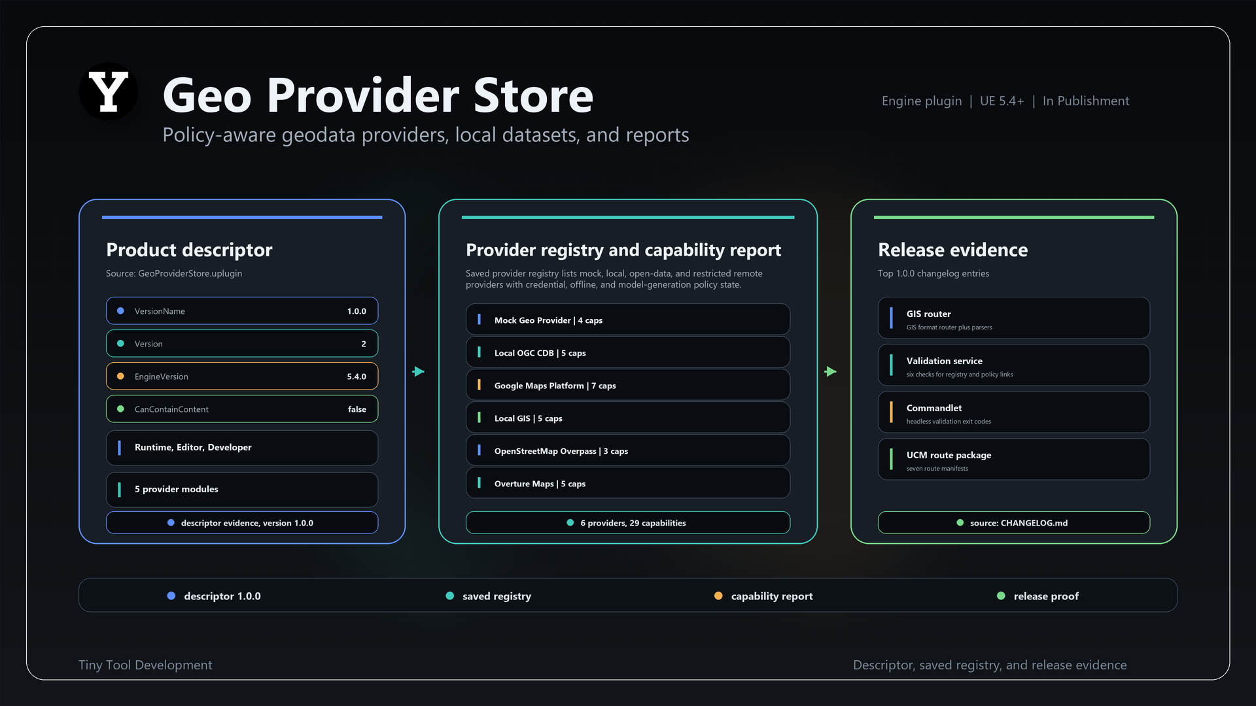
Task: Open the Local OGC CDB entry
Action: click(628, 352)
